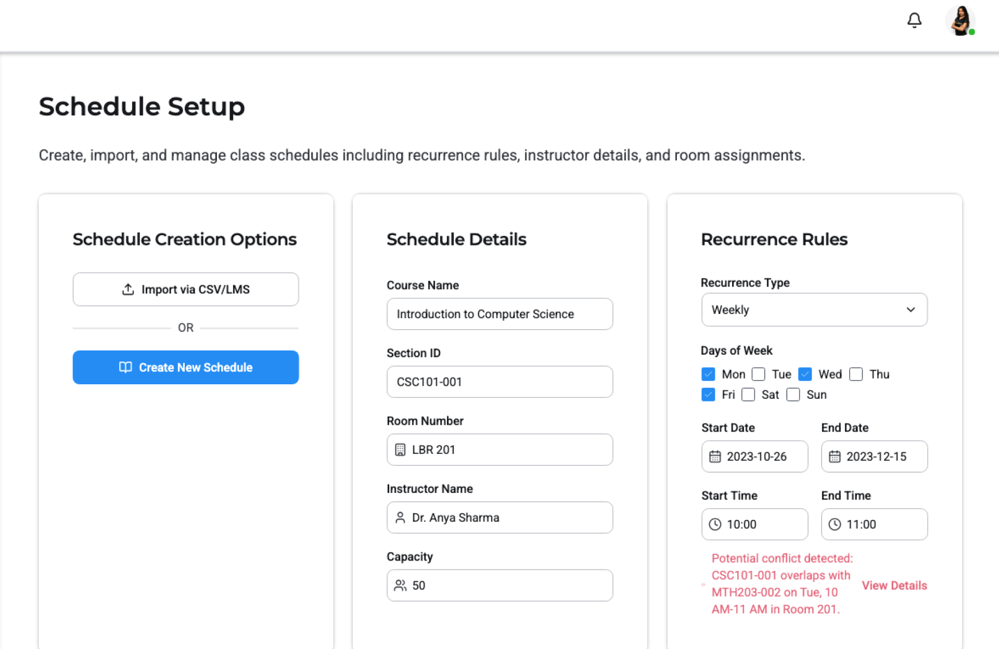This screenshot has height=649, width=999.
Task: Click the calendar icon in End Date
Action: point(835,457)
